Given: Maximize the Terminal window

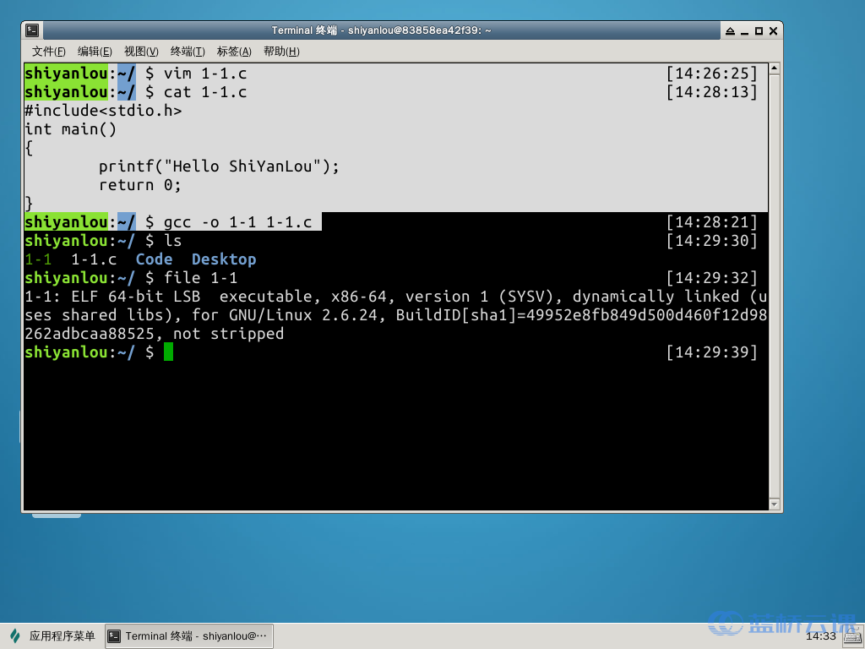Looking at the screenshot, I should pos(759,31).
